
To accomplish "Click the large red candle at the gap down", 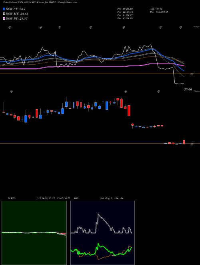I will click(x=129, y=111).
